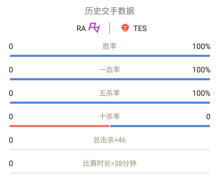The image size is (219, 177).
Task: Click the 比赛时长>38分钟 label
Action: pos(110,164)
